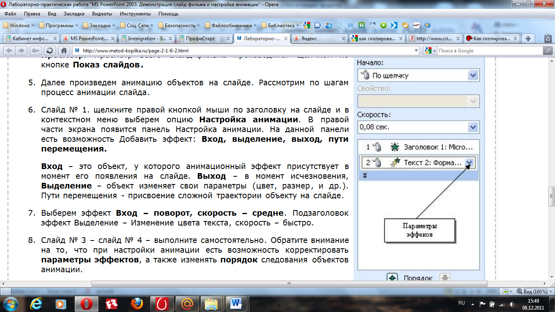The height and width of the screenshot is (312, 555).
Task: Open the closed tabs trash icon
Action: 548,39
